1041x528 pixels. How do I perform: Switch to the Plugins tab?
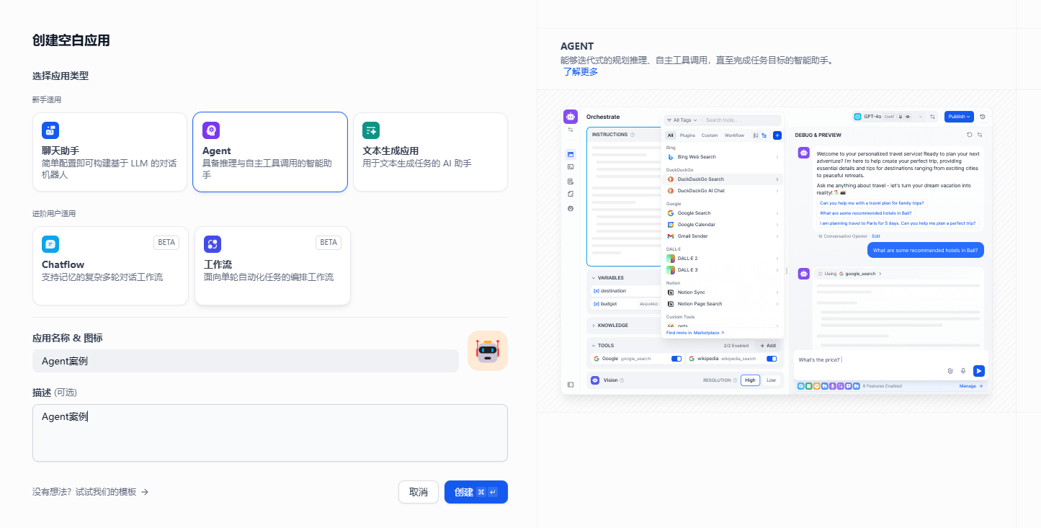(x=687, y=135)
